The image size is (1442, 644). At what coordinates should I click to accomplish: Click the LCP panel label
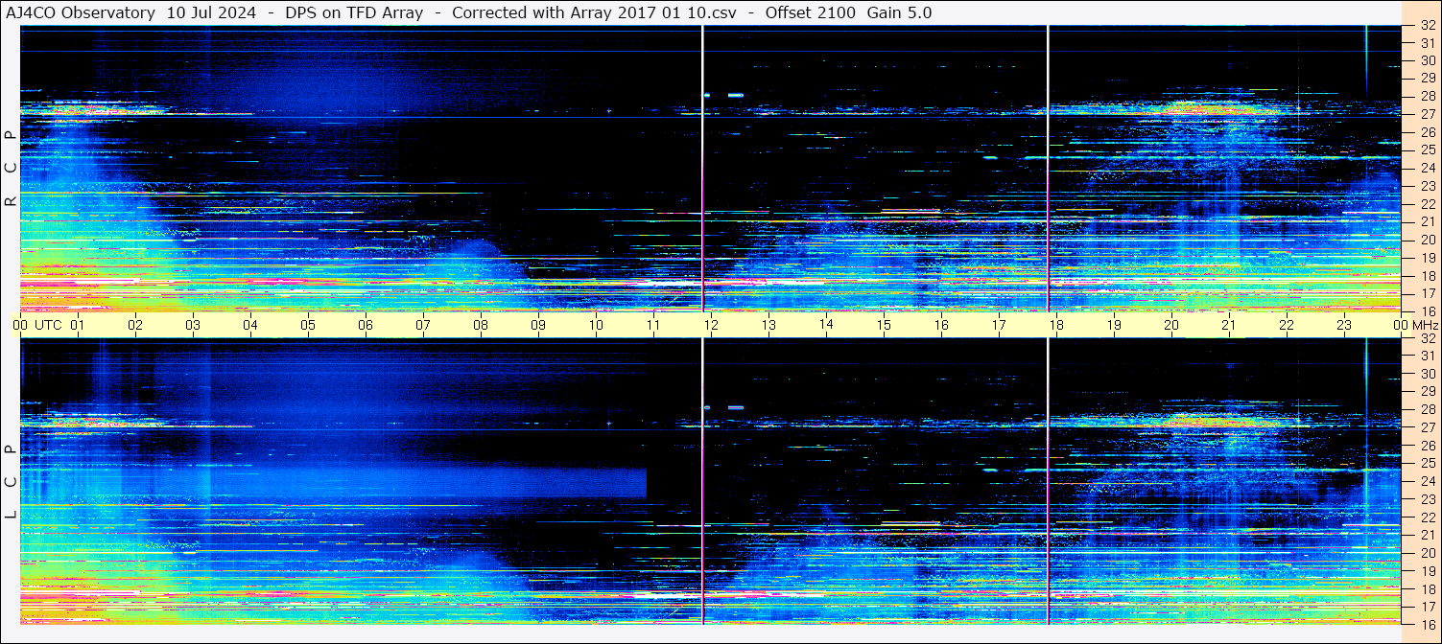click(x=11, y=481)
